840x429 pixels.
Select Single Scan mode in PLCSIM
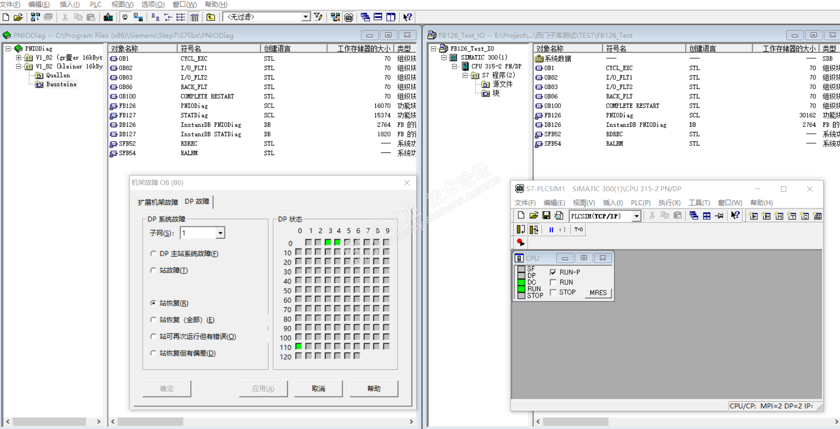pos(521,230)
